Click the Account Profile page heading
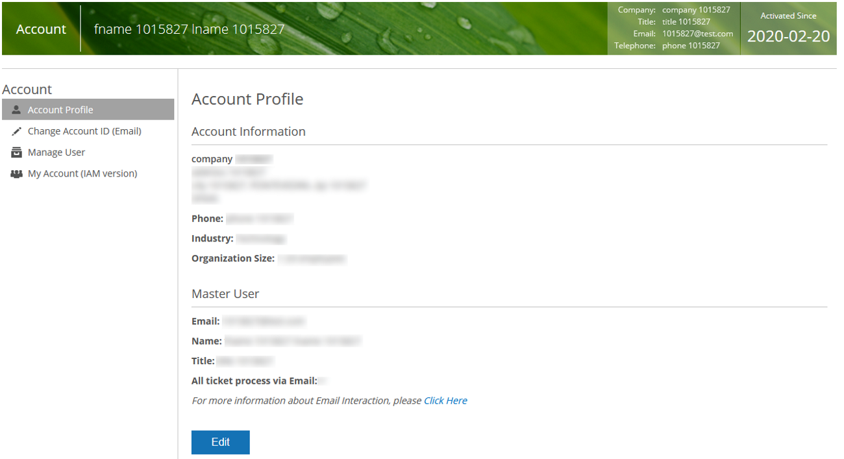 [247, 99]
